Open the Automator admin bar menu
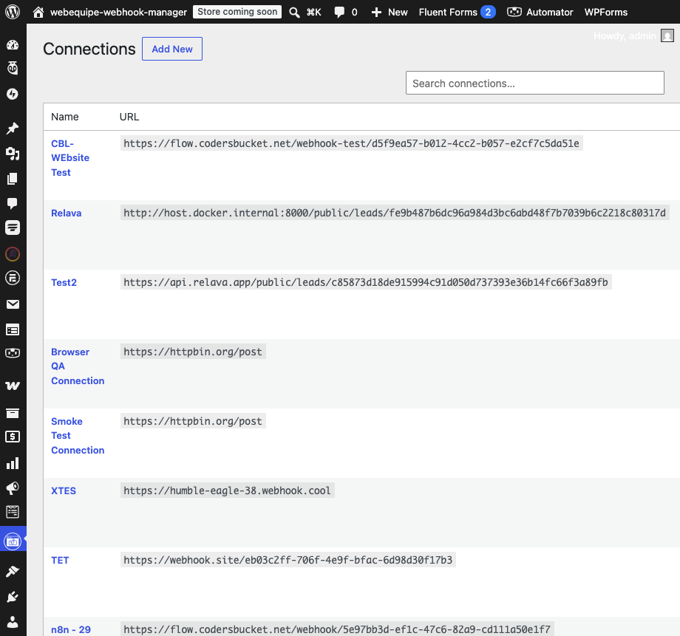The image size is (680, 636). [x=540, y=12]
